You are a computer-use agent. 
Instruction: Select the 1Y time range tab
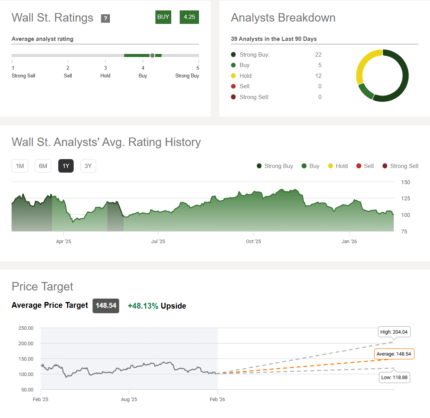[66, 166]
